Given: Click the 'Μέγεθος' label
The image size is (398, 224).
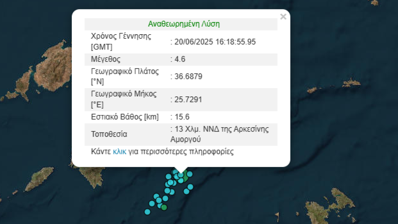Looking at the screenshot, I should click(106, 59).
